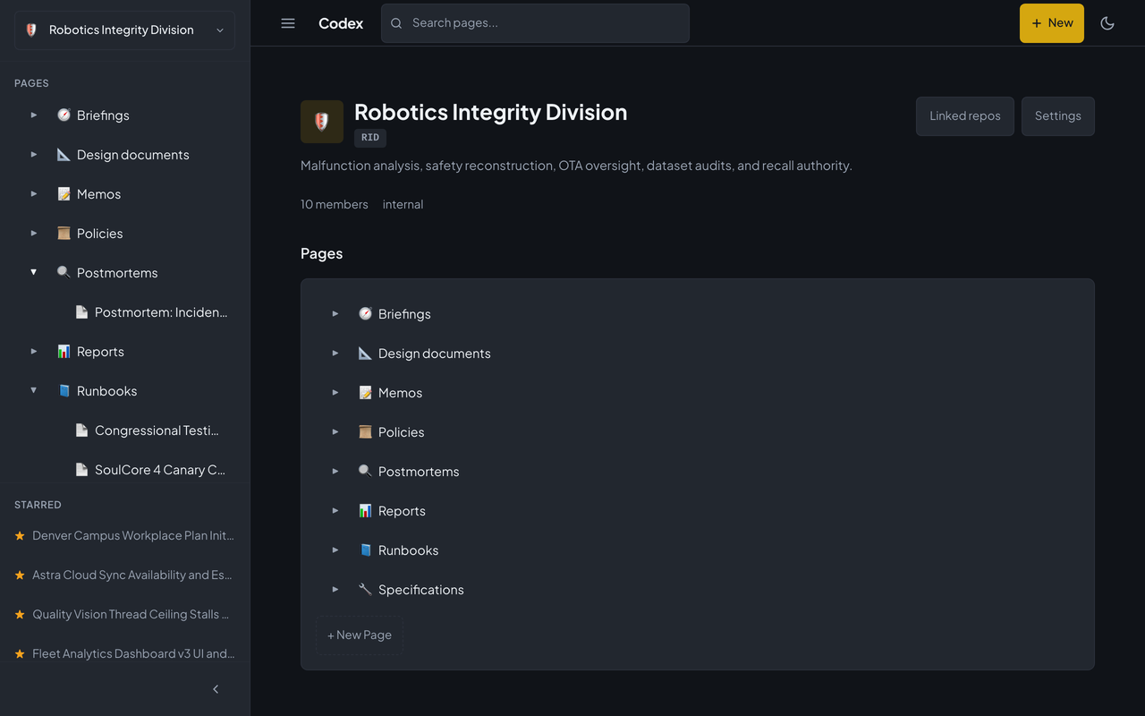Select Runbooks in the main Pages list
Image resolution: width=1145 pixels, height=716 pixels.
408,550
